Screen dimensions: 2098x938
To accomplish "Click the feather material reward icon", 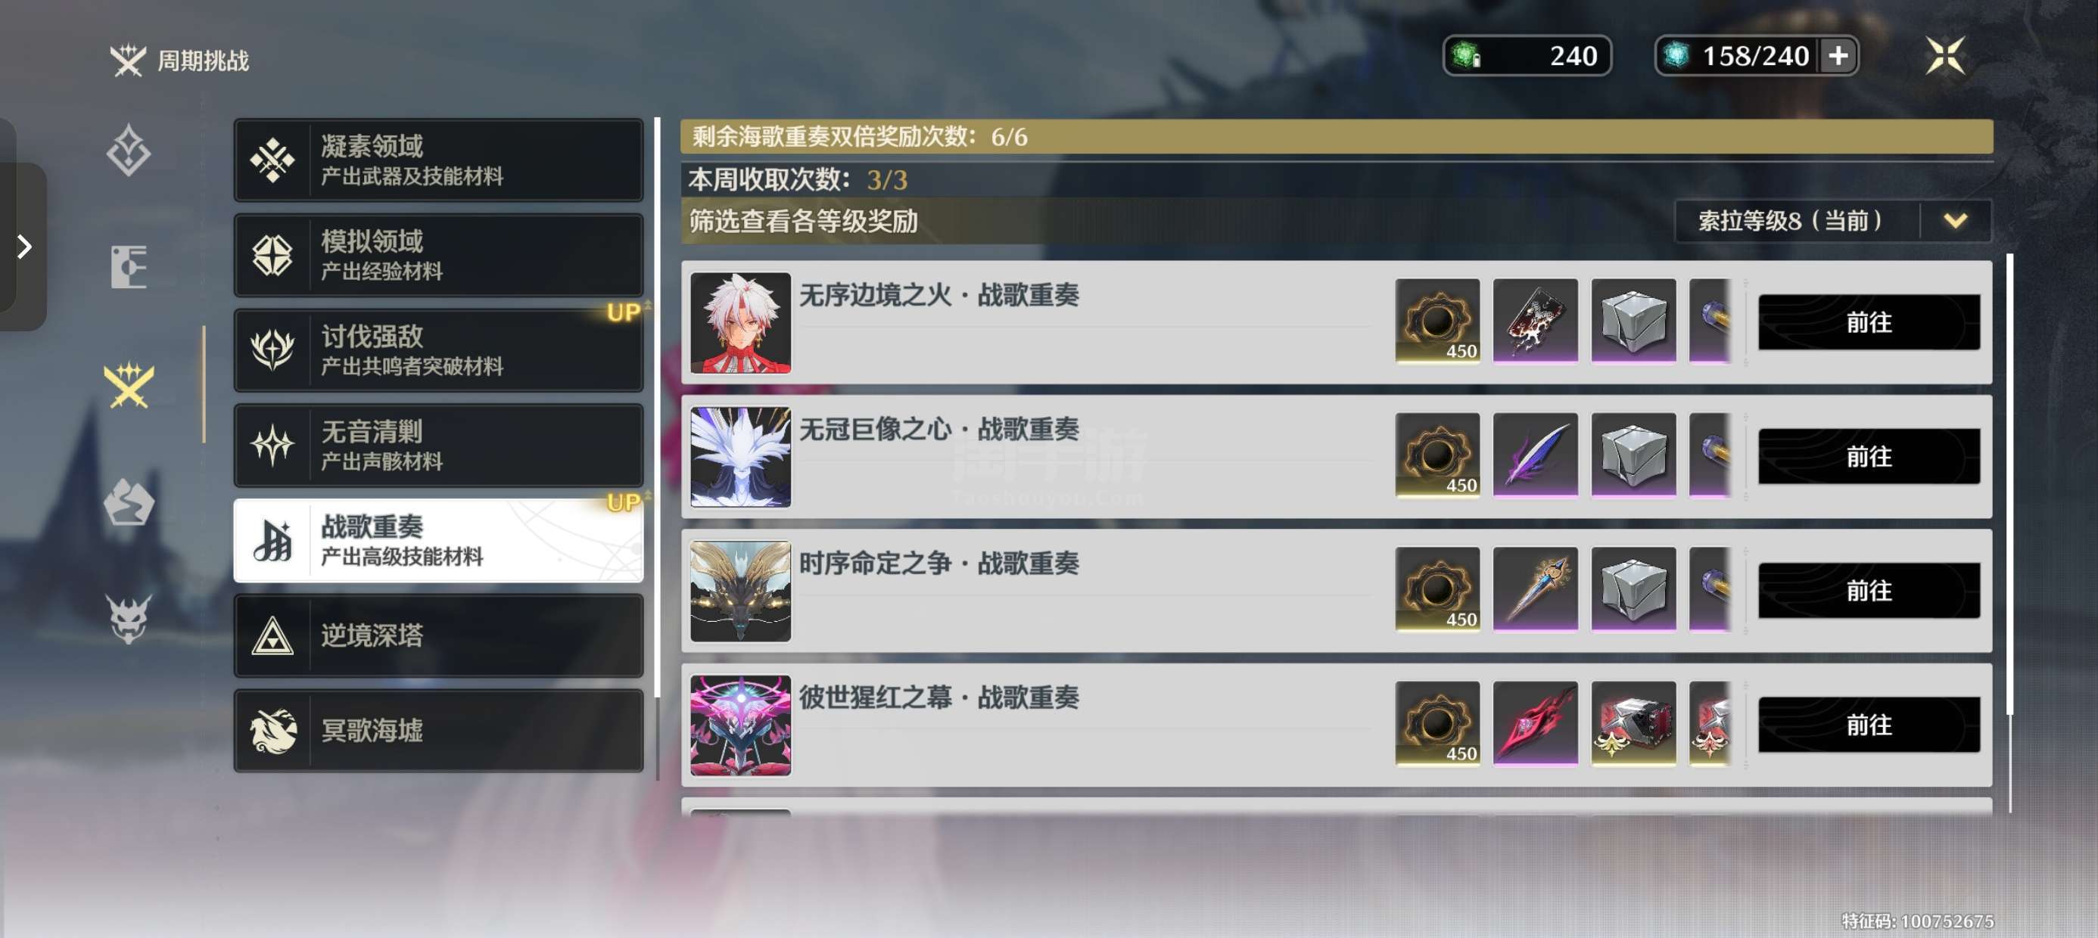I will [x=1535, y=455].
